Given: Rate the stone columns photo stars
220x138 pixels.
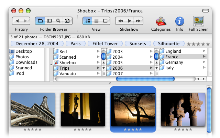Looking at the screenshot, I should point(183,129).
